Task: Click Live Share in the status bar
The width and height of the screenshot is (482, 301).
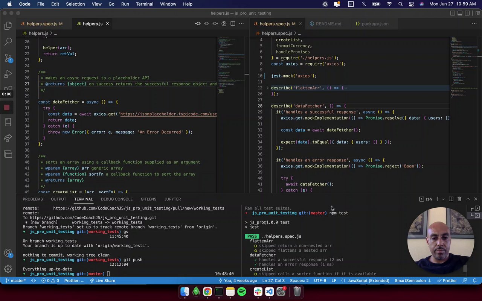Action: [x=102, y=281]
